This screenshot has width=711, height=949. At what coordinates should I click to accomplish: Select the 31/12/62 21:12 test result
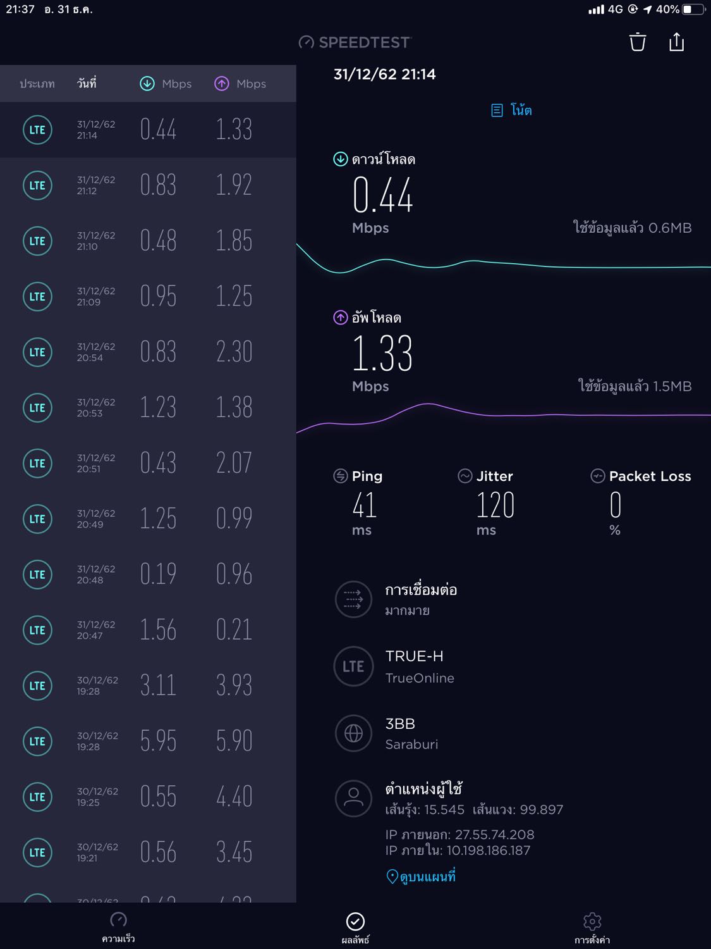148,185
